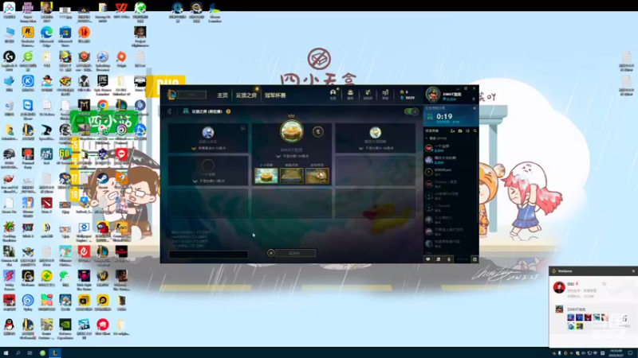The height and width of the screenshot is (358, 638).
Task: Select the first friend in friends list
Action: point(450,148)
